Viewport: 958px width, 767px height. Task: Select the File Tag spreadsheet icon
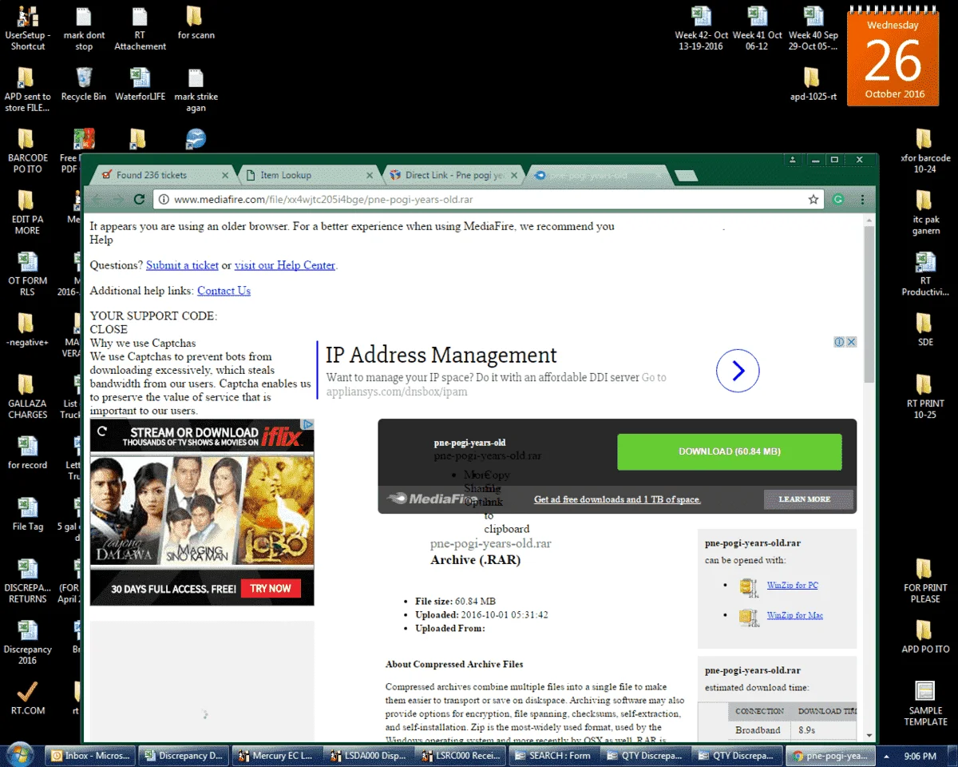coord(28,515)
